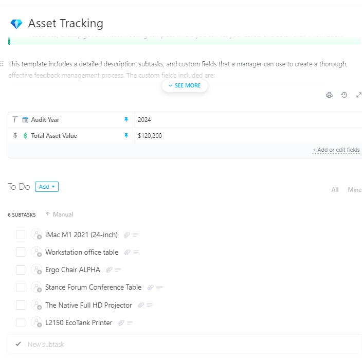Screen dimensions: 362x358
Task: Assign a user to Workstation office table
Action: coord(37,252)
